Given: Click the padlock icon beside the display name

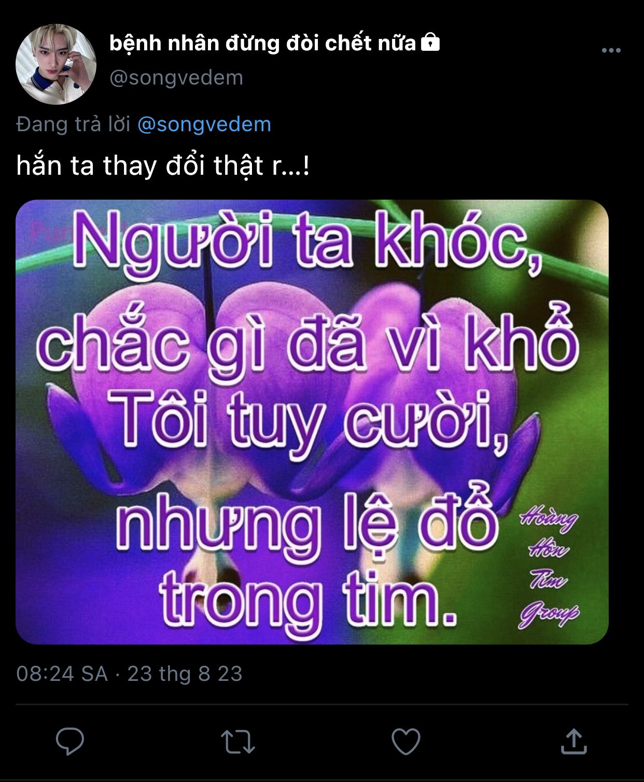Looking at the screenshot, I should pos(430,42).
